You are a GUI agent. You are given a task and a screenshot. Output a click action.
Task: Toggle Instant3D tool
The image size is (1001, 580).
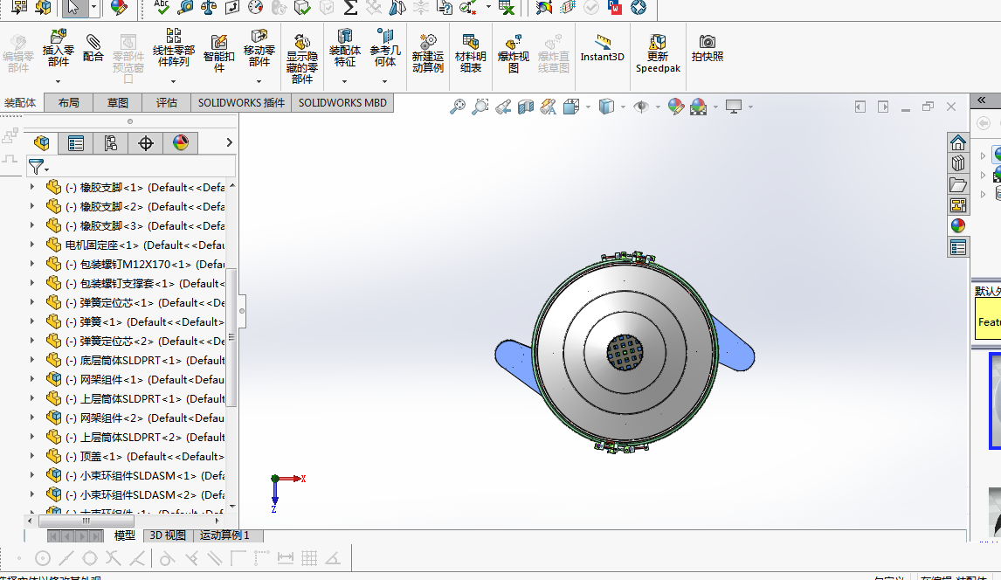click(x=602, y=49)
